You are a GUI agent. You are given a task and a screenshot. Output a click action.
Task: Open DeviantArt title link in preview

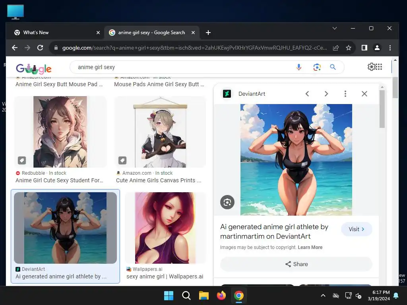(274, 232)
